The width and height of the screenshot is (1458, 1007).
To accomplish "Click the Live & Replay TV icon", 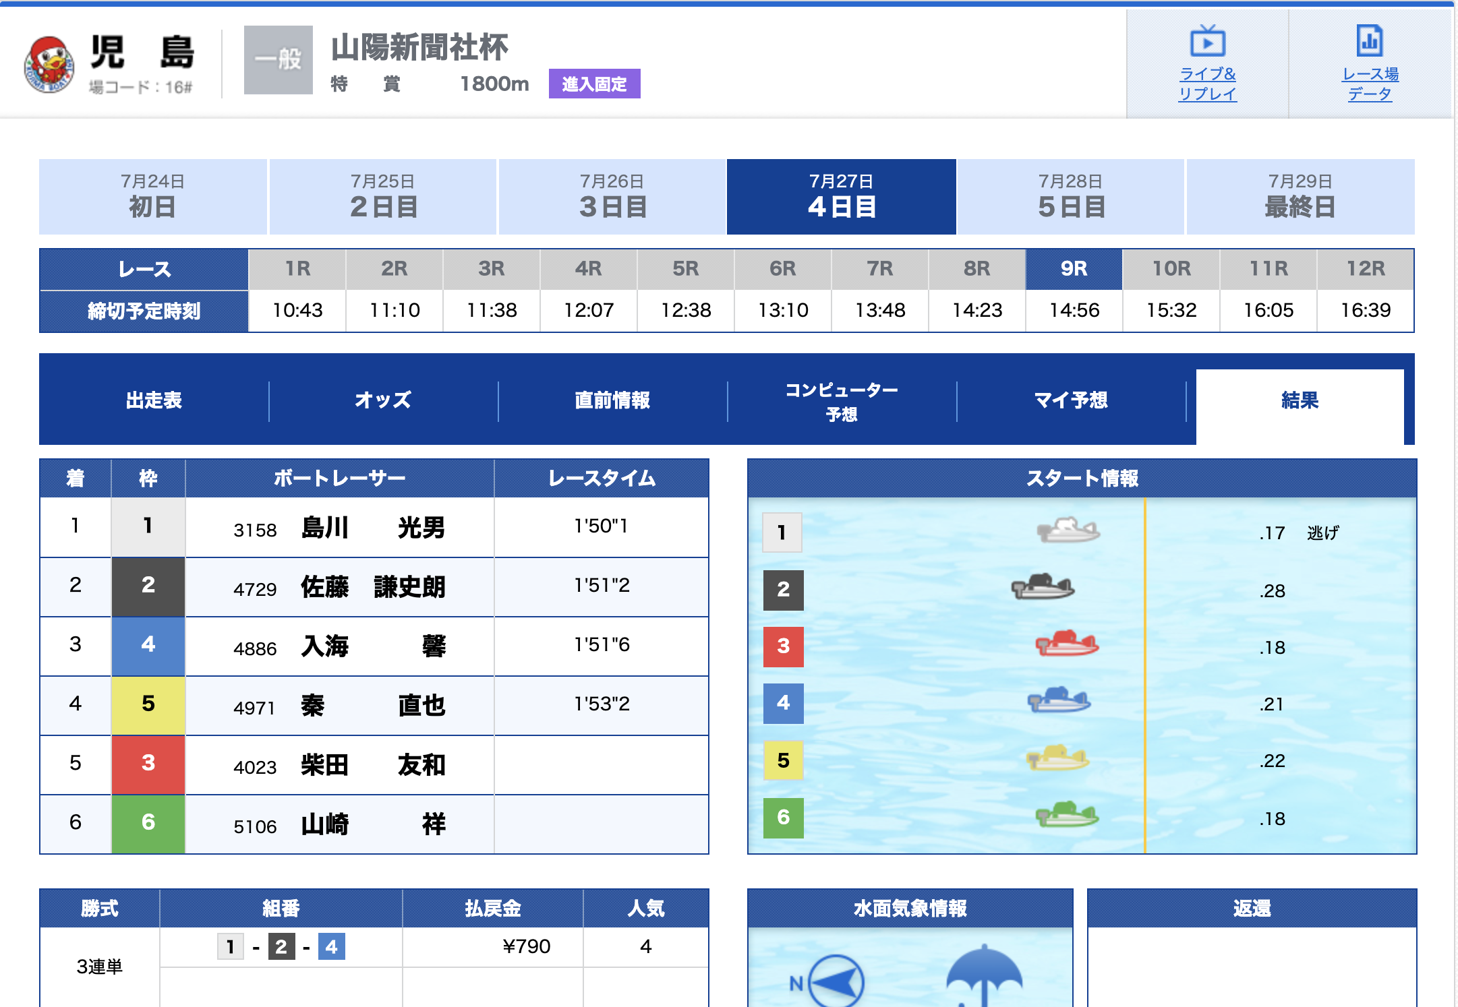I will click(x=1207, y=42).
